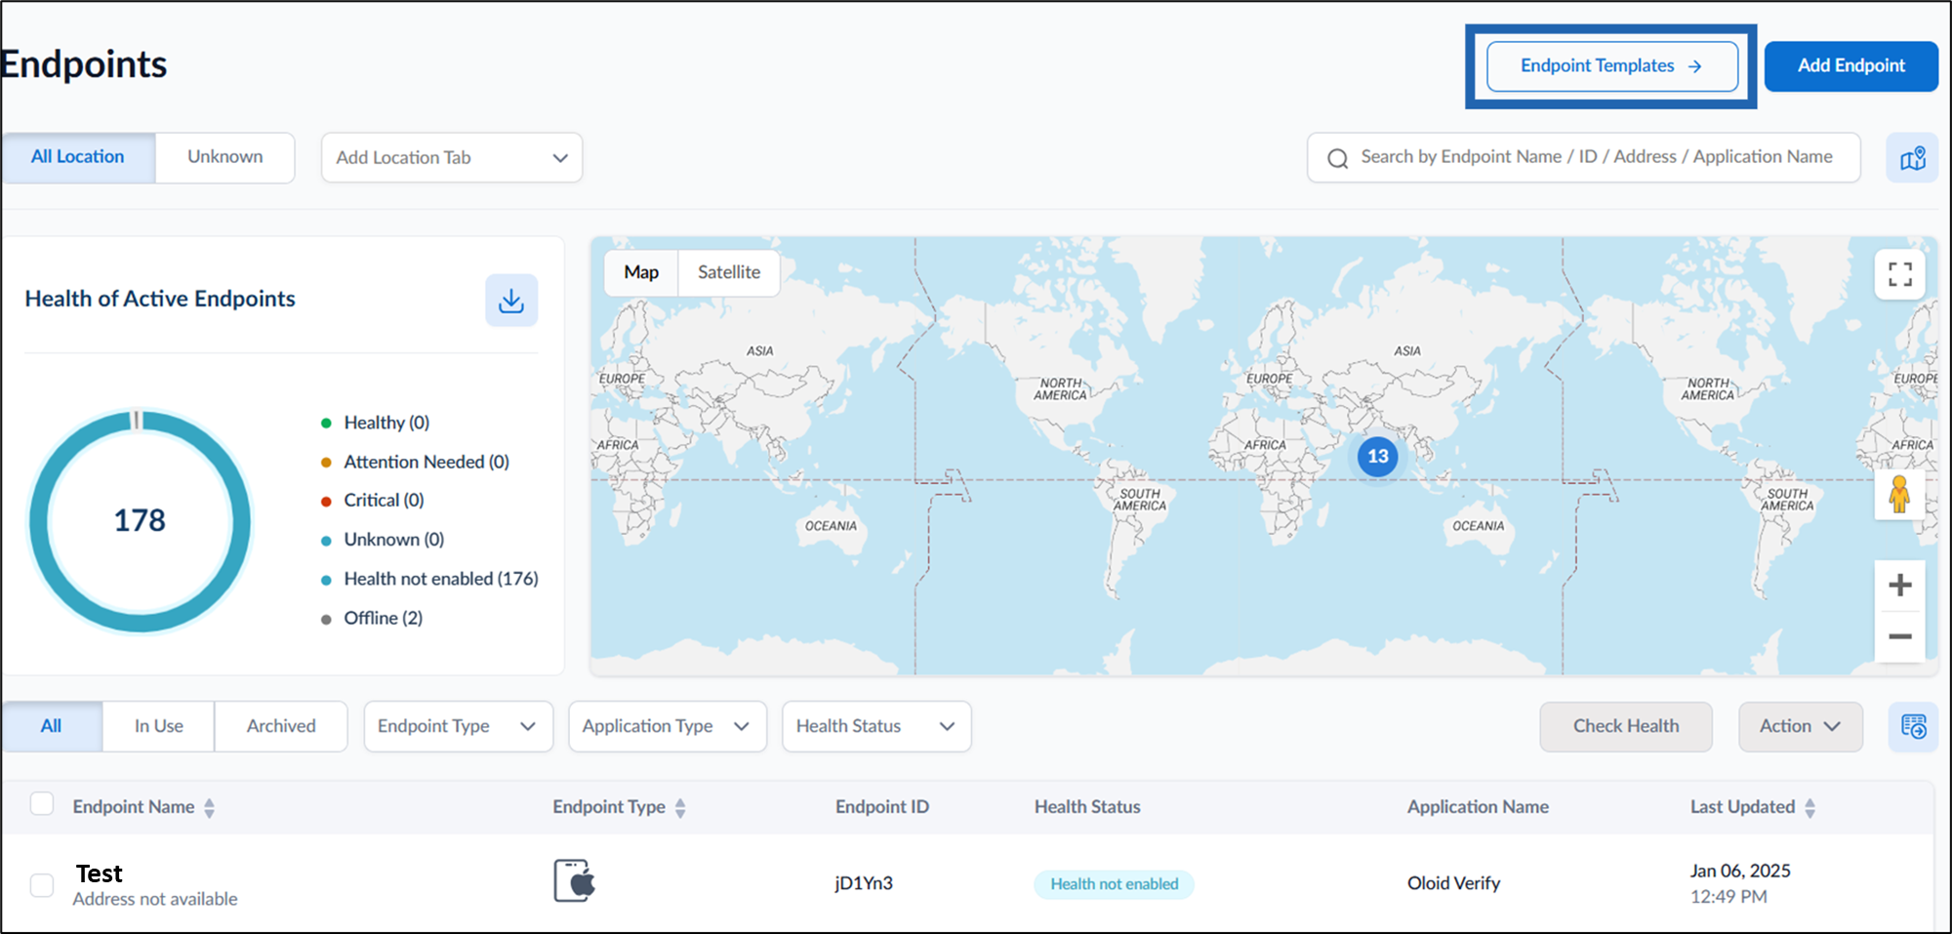Click the endpoint ID jD1Yn3

tap(864, 883)
